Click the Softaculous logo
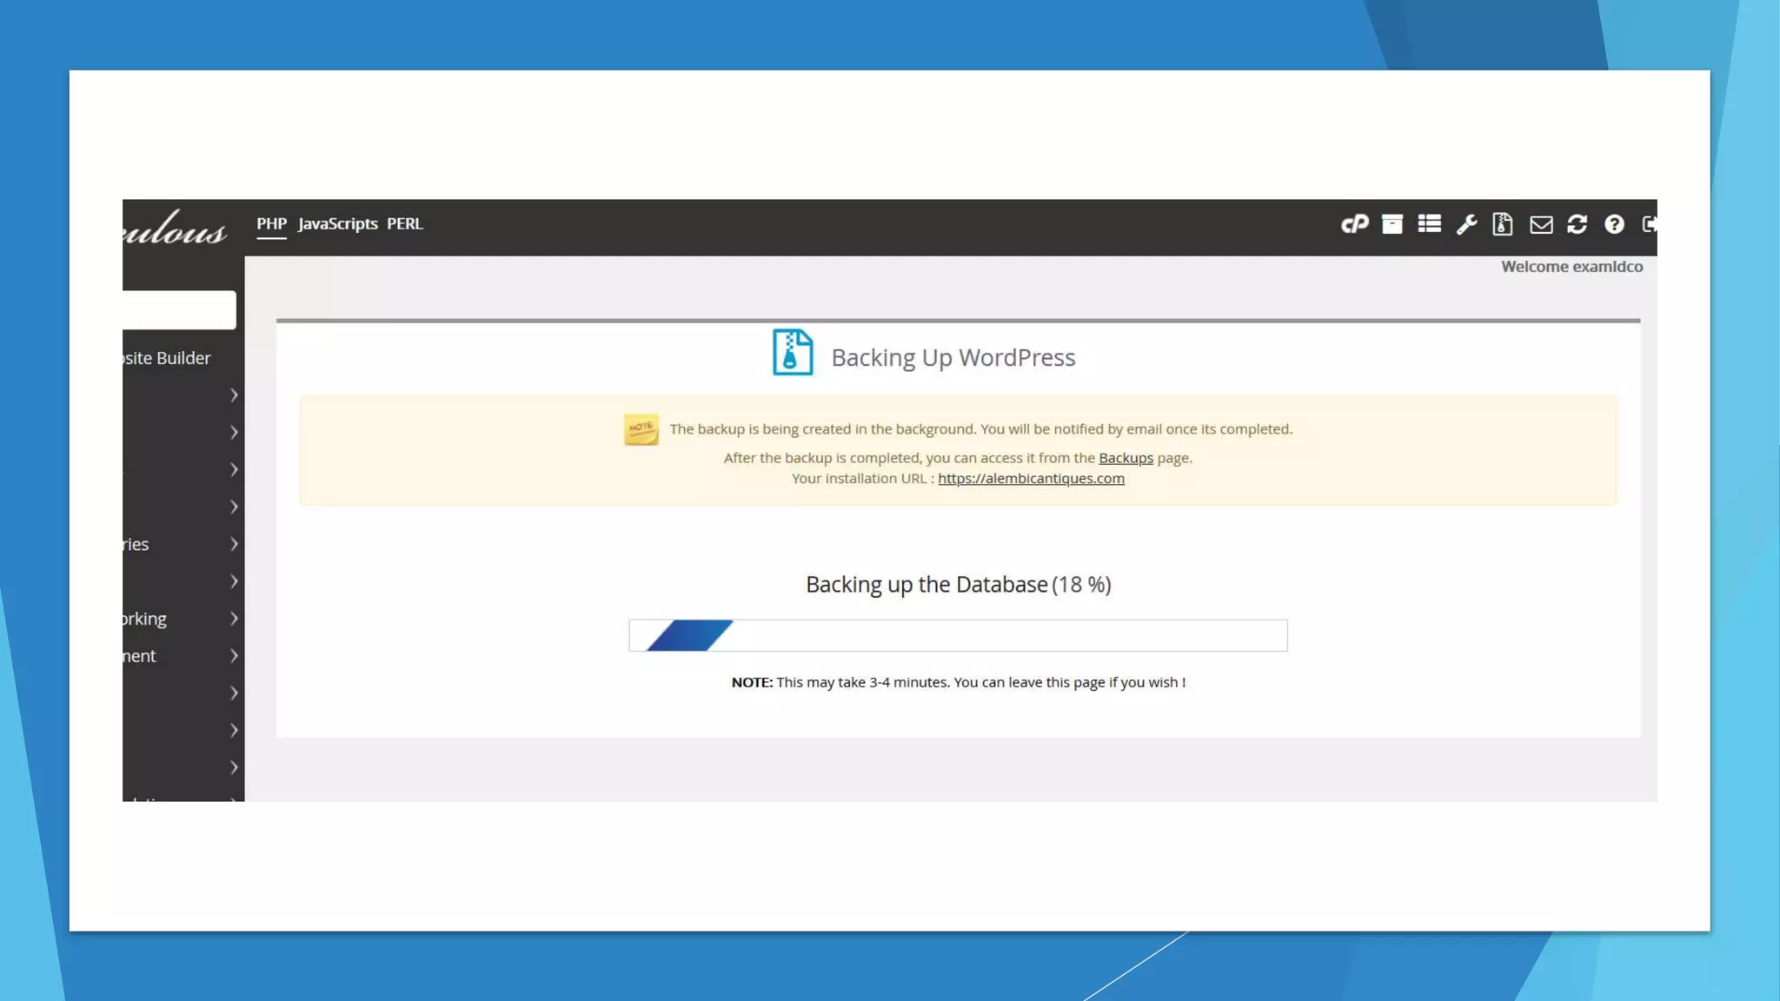Viewport: 1780px width, 1001px height. [175, 228]
